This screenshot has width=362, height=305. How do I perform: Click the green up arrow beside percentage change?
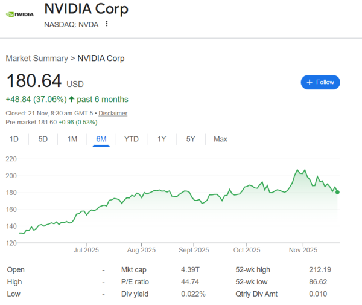pyautogui.click(x=72, y=99)
